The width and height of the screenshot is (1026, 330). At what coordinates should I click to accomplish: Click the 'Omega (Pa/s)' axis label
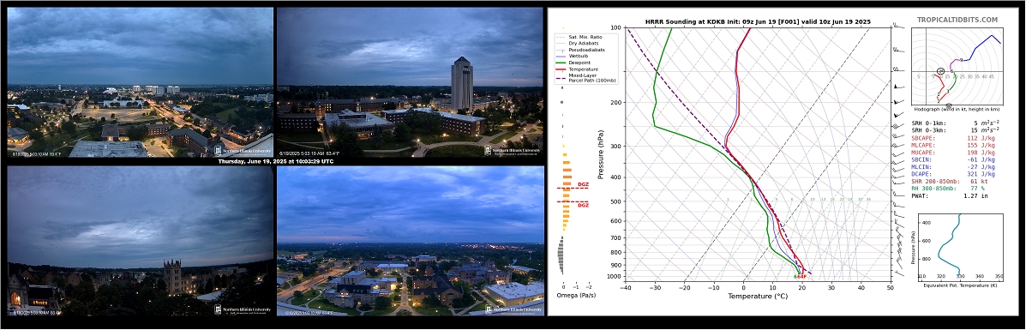pos(576,296)
